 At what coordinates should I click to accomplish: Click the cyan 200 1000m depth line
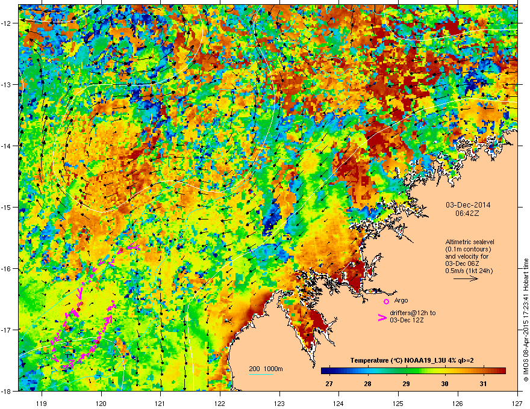click(x=261, y=374)
